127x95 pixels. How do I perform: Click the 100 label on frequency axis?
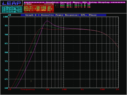(64, 89)
